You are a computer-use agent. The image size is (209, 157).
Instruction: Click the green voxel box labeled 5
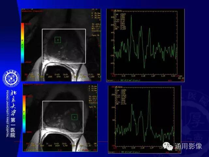pyautogui.click(x=58, y=40)
